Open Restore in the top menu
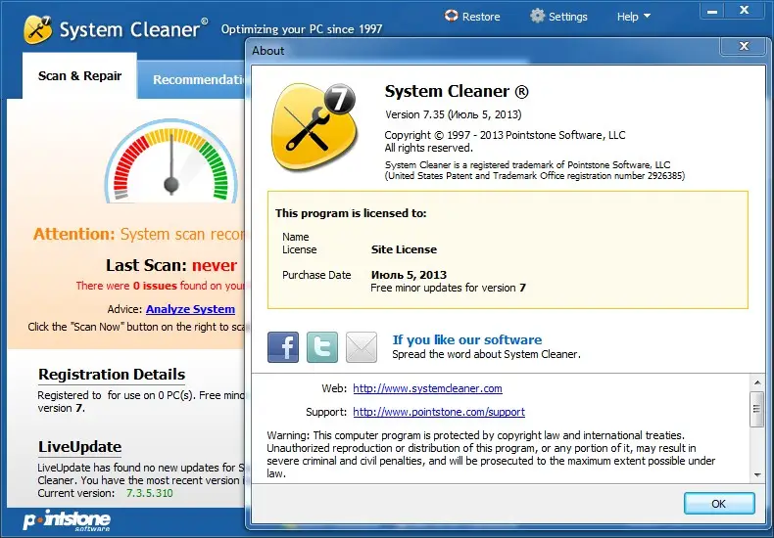This screenshot has width=774, height=538. tap(472, 17)
